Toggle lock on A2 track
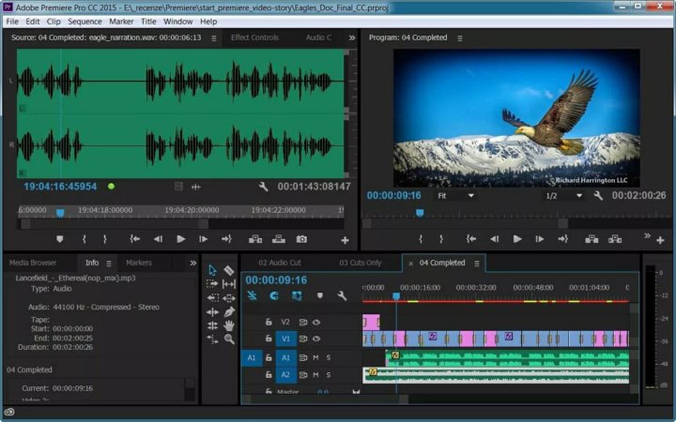 point(269,374)
